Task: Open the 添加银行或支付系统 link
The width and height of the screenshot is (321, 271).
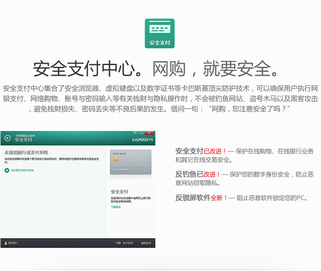Action: tap(22, 170)
